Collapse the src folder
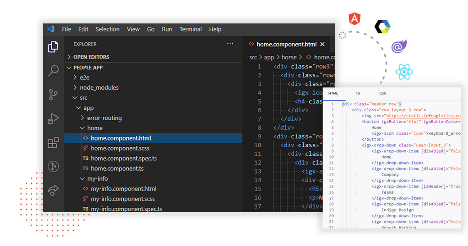This screenshot has width=468, height=246. pos(75,98)
